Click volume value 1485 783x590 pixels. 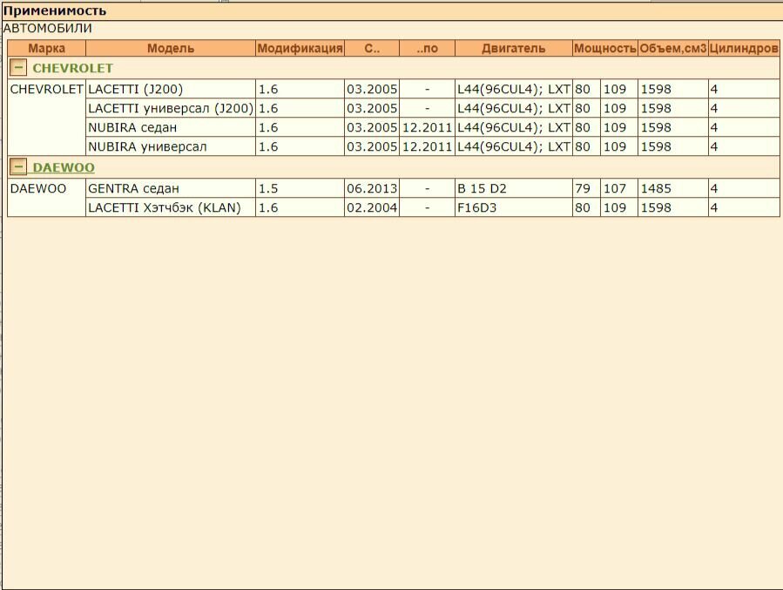coord(656,188)
